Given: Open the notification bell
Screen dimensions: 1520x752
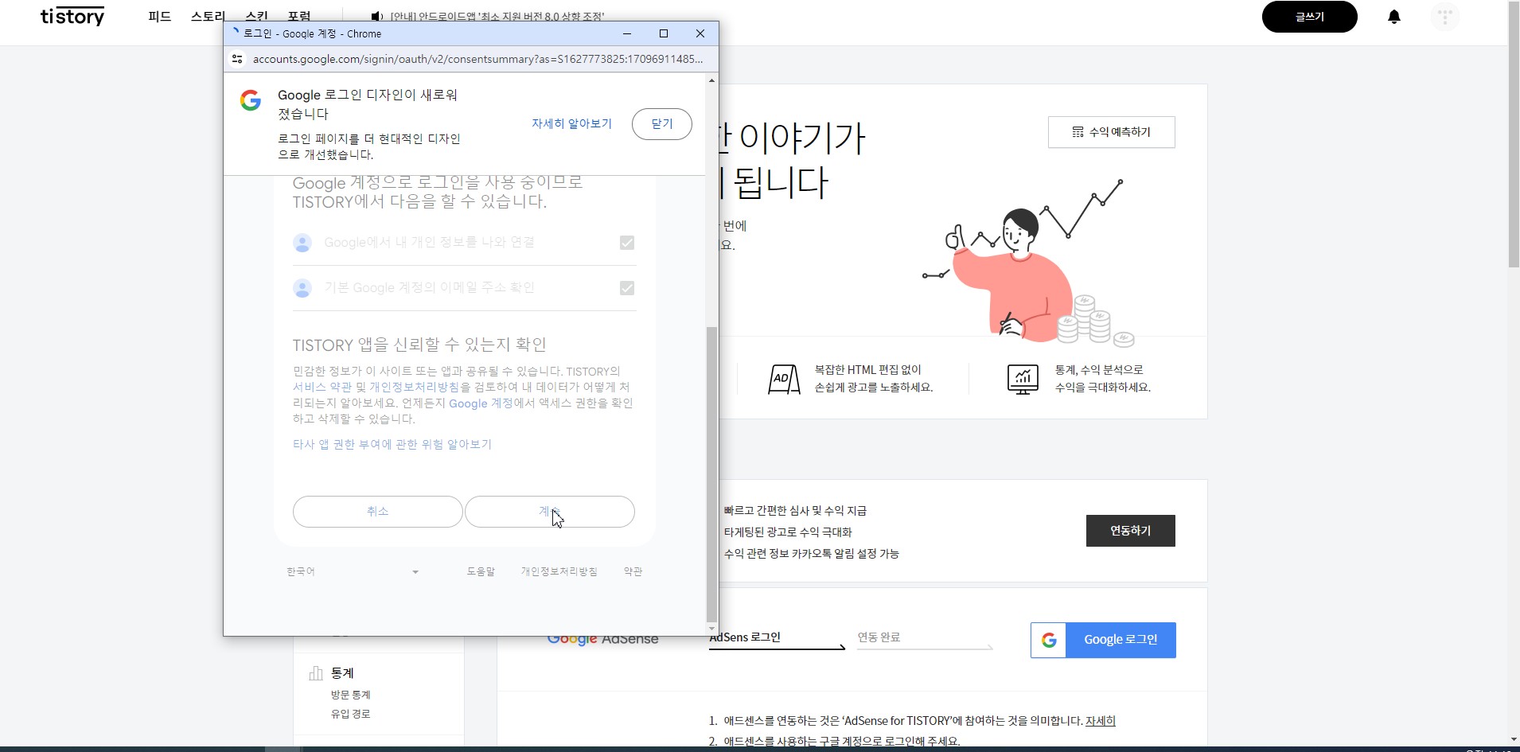Looking at the screenshot, I should 1394,17.
